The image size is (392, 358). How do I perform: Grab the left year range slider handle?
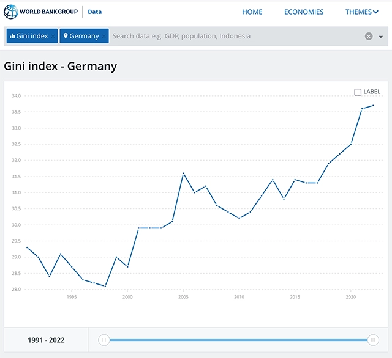104,340
